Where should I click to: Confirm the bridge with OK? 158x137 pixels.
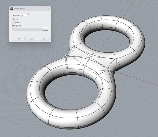tap(19, 39)
